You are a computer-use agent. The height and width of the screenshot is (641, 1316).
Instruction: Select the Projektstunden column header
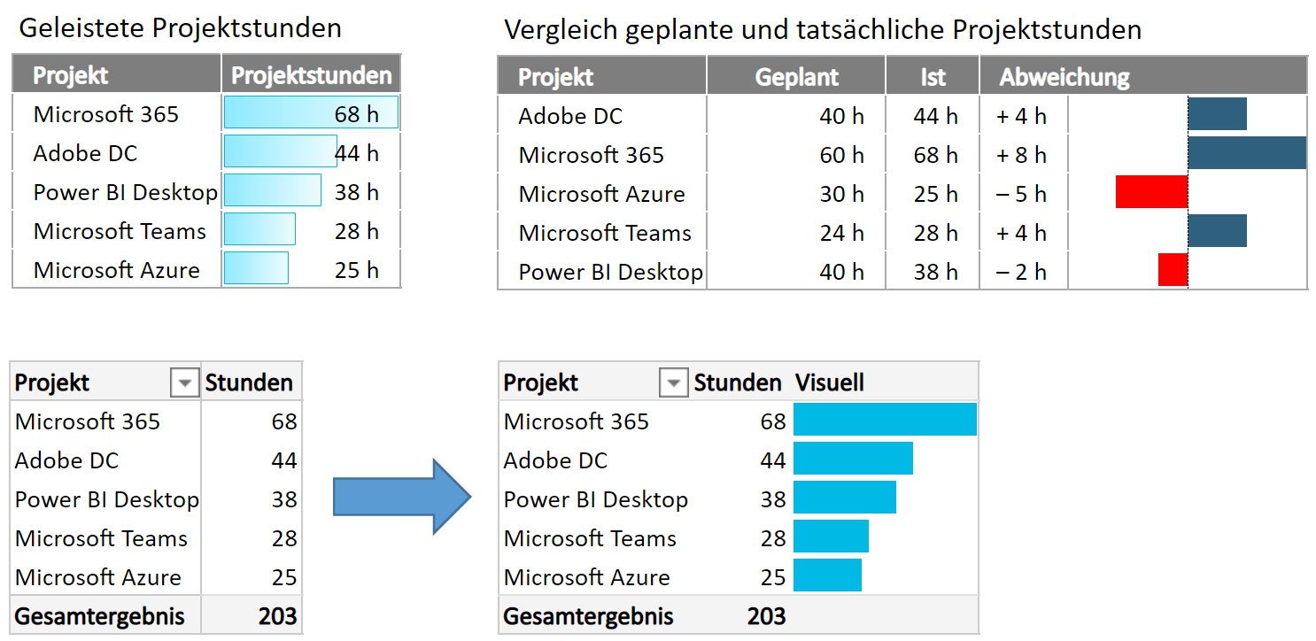pos(311,75)
